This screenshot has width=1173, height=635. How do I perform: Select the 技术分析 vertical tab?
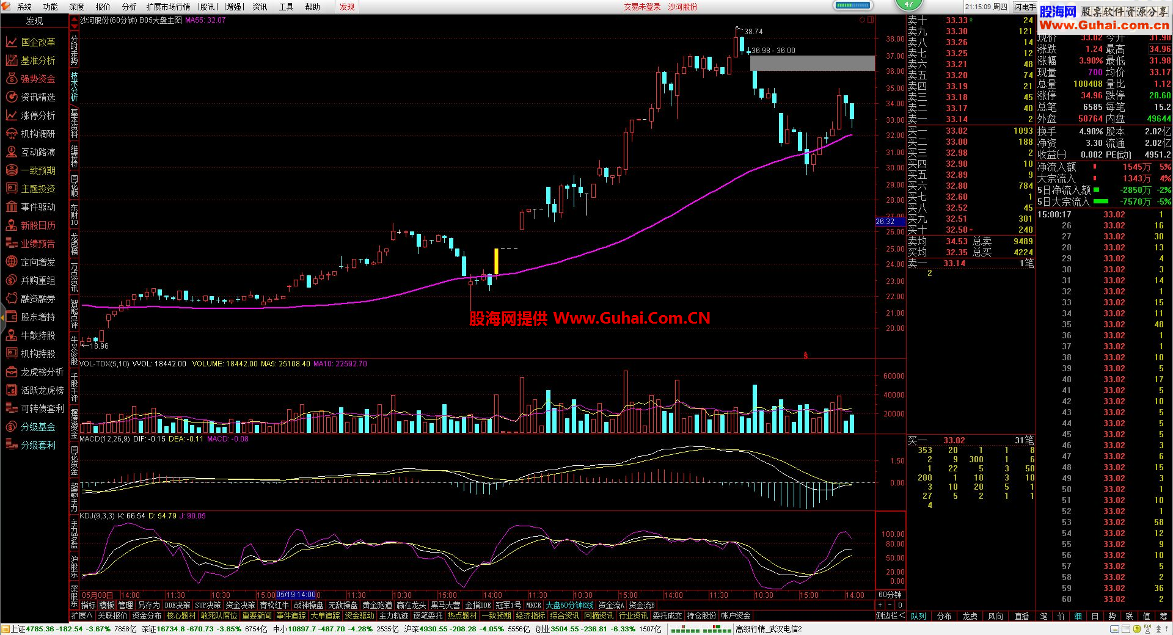(x=74, y=87)
